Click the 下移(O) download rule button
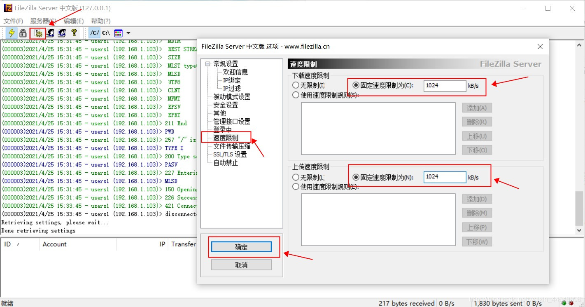585x307 pixels. click(x=477, y=150)
